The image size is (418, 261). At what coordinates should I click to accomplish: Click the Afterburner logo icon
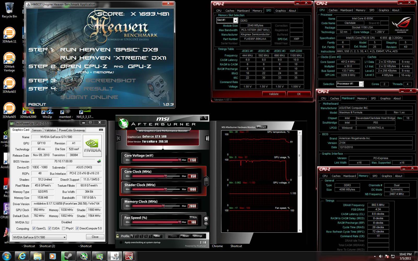[x=123, y=123]
